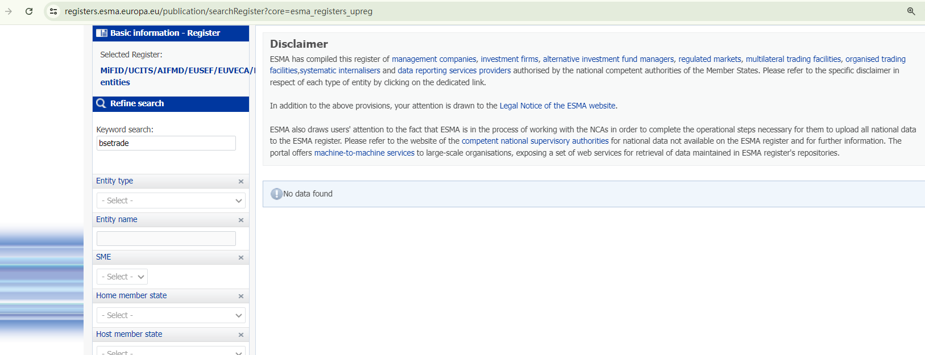Remove the Host member state filter
Image resolution: width=925 pixels, height=355 pixels.
(241, 335)
